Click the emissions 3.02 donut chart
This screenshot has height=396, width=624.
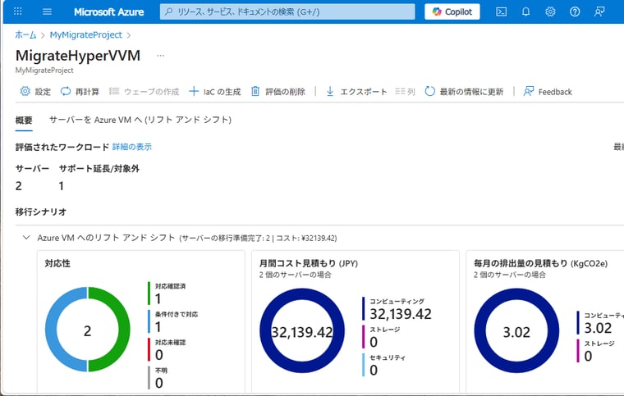point(516,331)
